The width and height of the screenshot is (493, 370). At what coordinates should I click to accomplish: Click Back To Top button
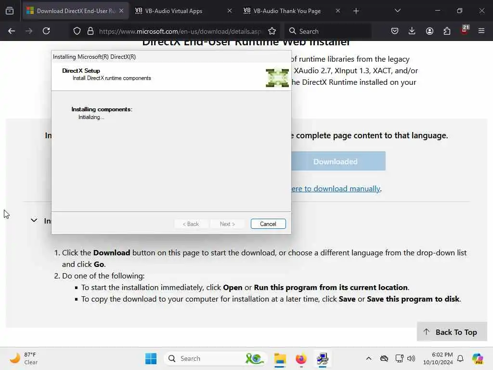(452, 332)
